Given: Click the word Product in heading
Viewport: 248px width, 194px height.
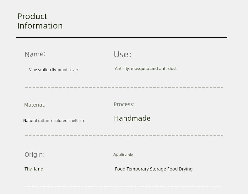Looking at the screenshot, I should [x=32, y=16].
